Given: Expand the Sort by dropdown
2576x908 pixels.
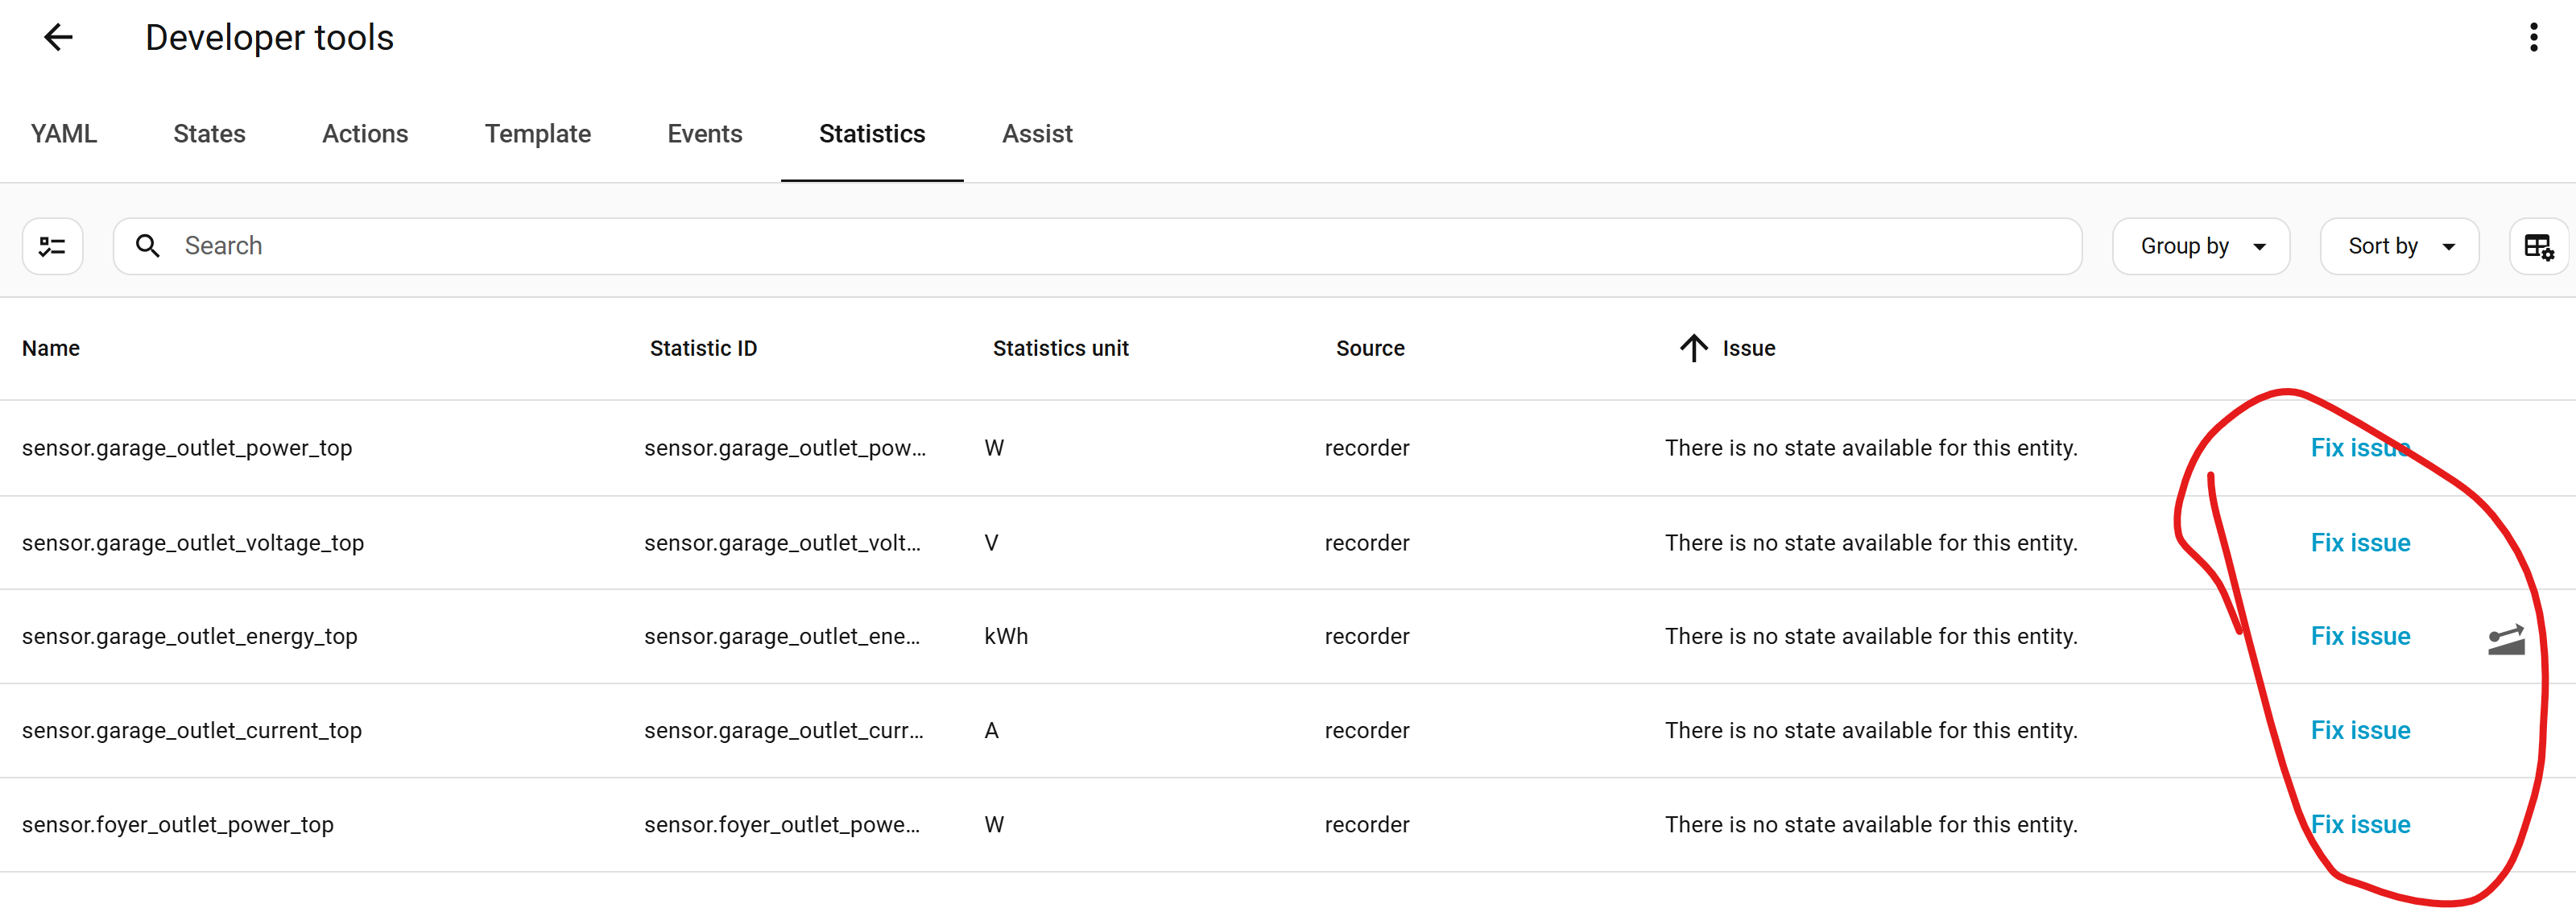Looking at the screenshot, I should point(2398,246).
